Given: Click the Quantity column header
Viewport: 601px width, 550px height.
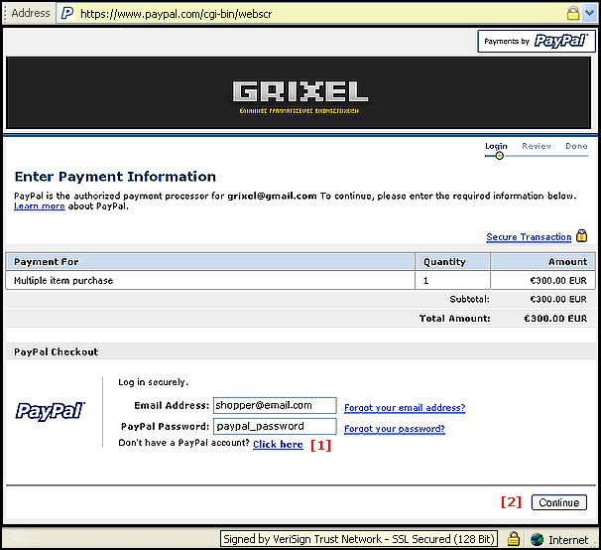Looking at the screenshot, I should 452,262.
